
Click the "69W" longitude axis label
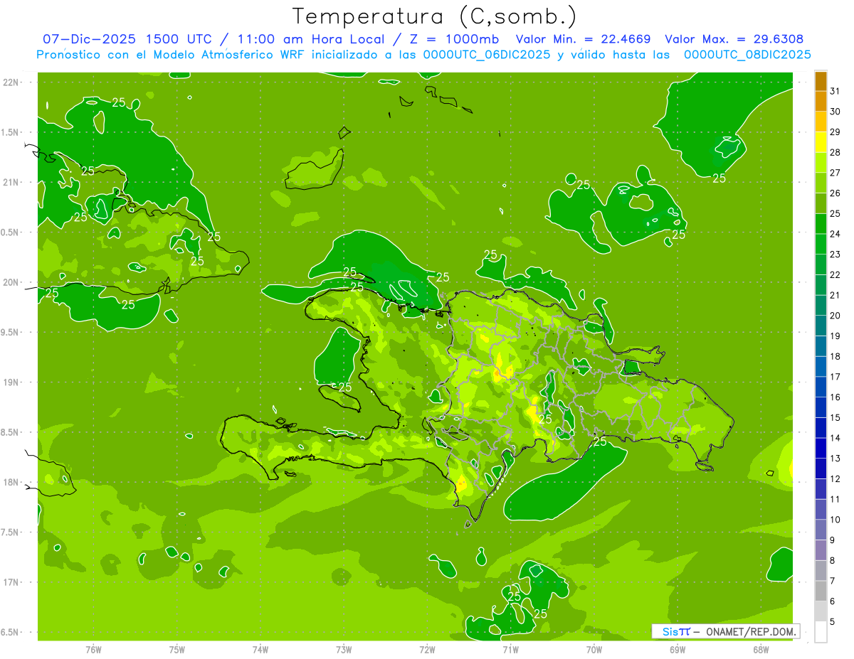(678, 650)
